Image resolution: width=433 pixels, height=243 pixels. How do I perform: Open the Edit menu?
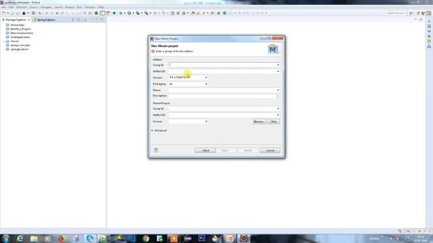click(11, 7)
